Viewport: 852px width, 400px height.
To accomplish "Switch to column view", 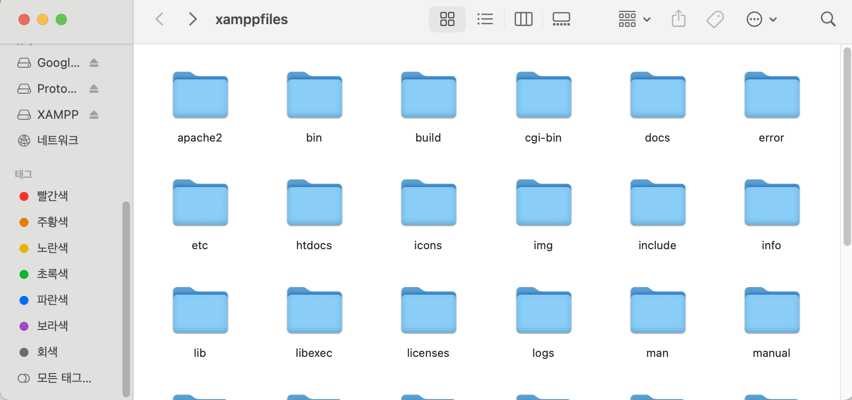I will tap(523, 19).
